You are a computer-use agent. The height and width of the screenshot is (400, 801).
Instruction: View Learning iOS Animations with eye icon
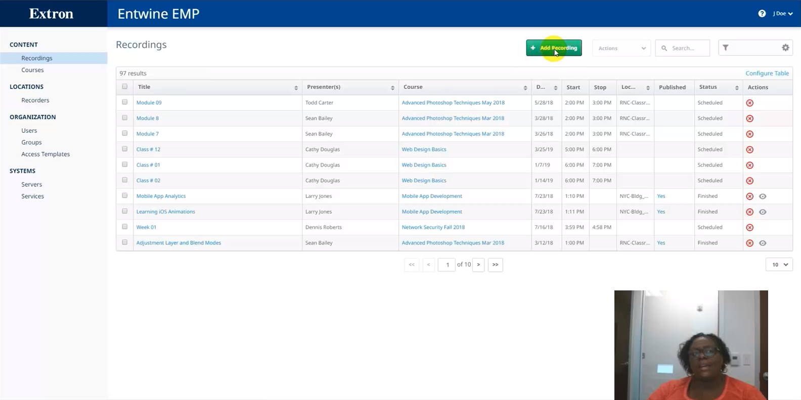pos(763,212)
